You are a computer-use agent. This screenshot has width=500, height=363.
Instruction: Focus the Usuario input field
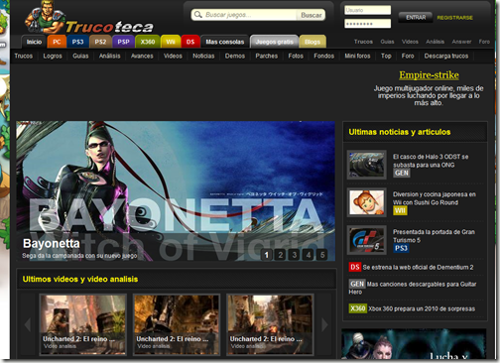pos(367,10)
